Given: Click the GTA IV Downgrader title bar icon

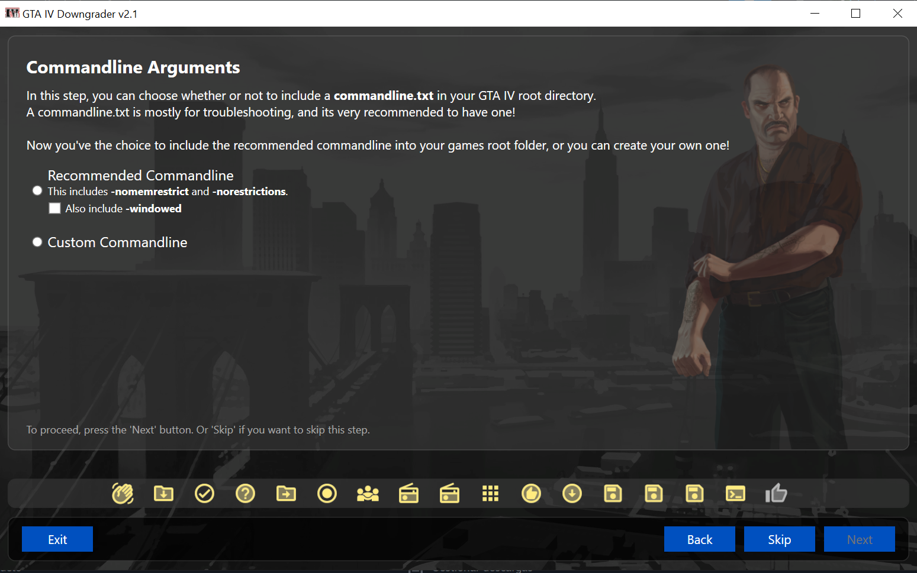Looking at the screenshot, I should coord(12,13).
